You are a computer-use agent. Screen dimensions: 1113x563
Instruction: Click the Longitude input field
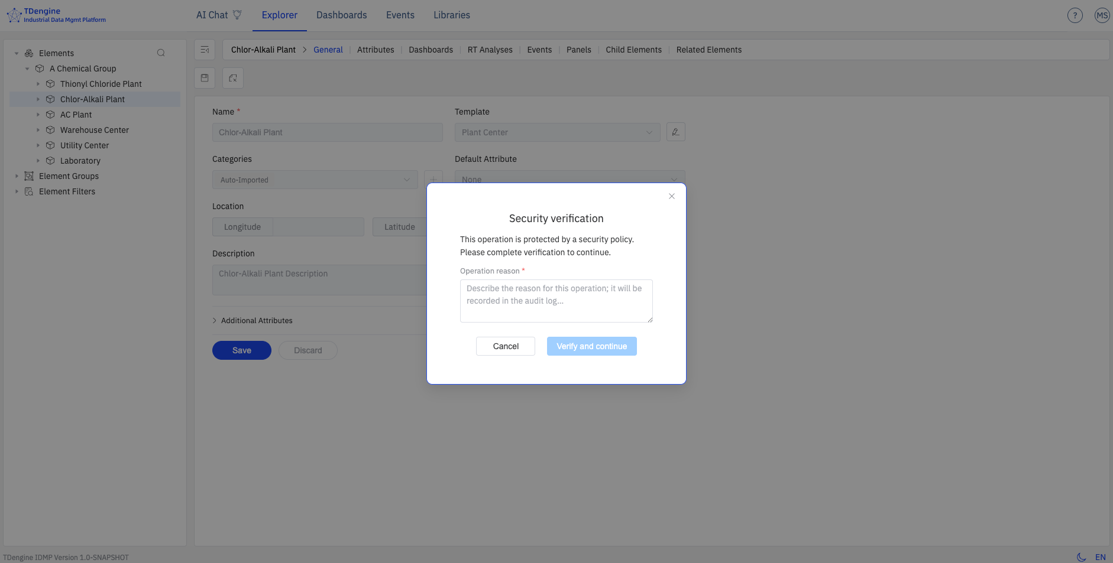point(318,227)
